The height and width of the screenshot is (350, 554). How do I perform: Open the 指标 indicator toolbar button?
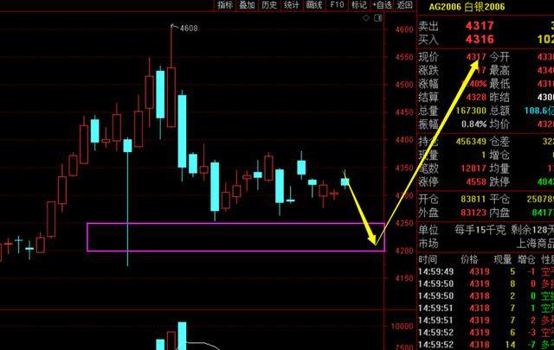225,5
